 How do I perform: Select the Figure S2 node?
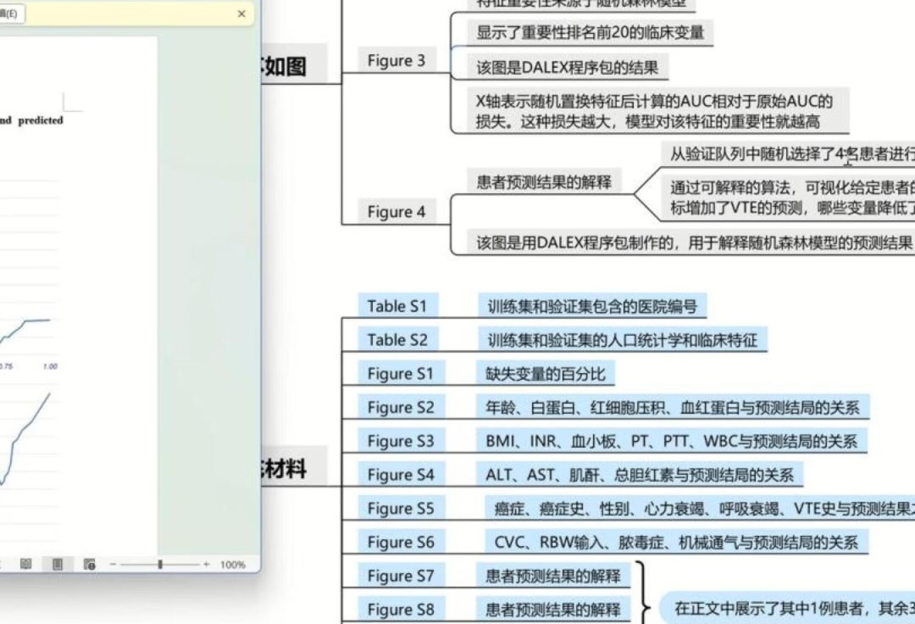pyautogui.click(x=401, y=407)
